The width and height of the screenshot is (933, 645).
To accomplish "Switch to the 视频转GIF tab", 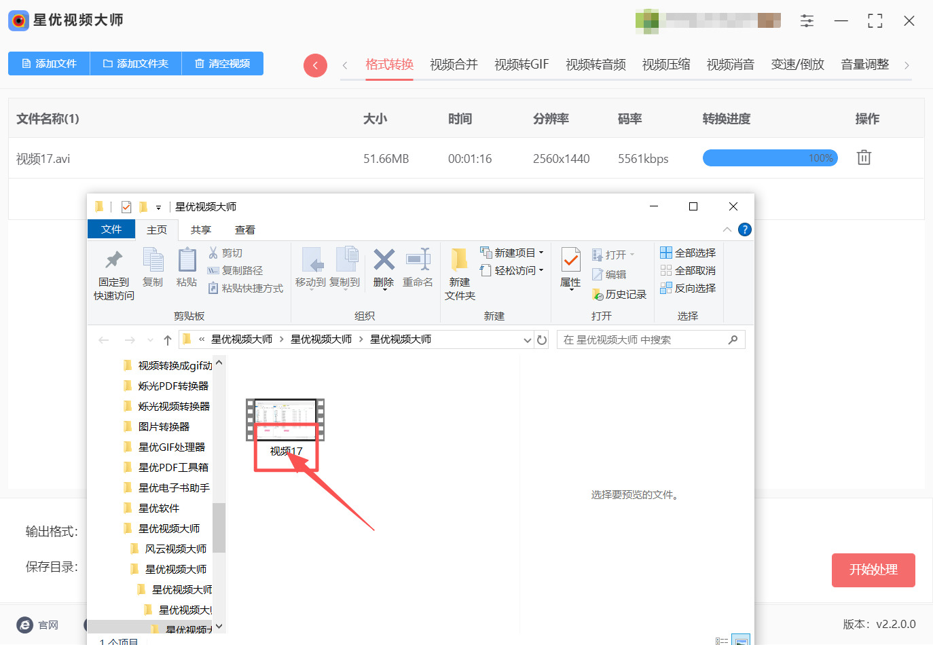I will coord(521,63).
